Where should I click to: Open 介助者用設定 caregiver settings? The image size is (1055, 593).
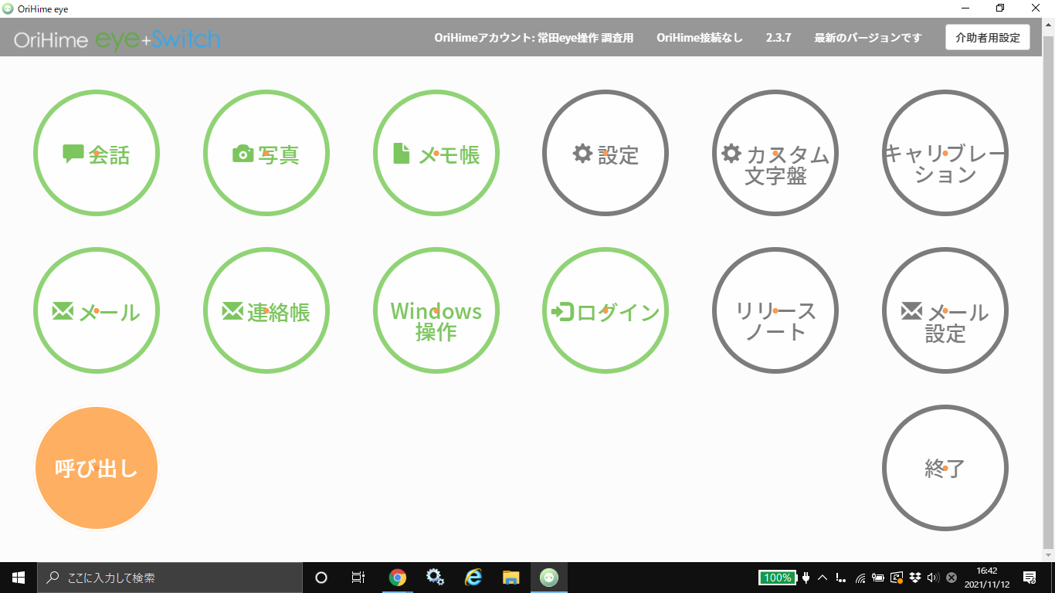pos(987,37)
